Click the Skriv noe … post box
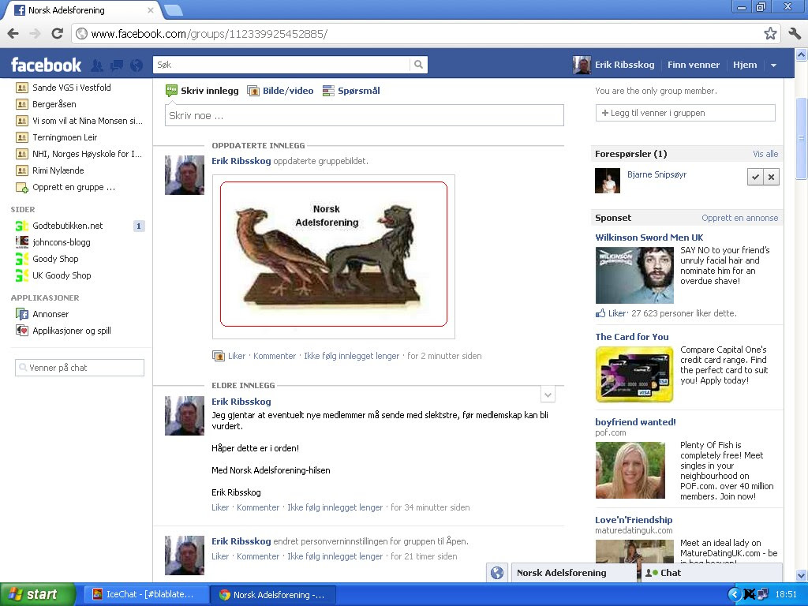Image resolution: width=808 pixels, height=606 pixels. [365, 115]
